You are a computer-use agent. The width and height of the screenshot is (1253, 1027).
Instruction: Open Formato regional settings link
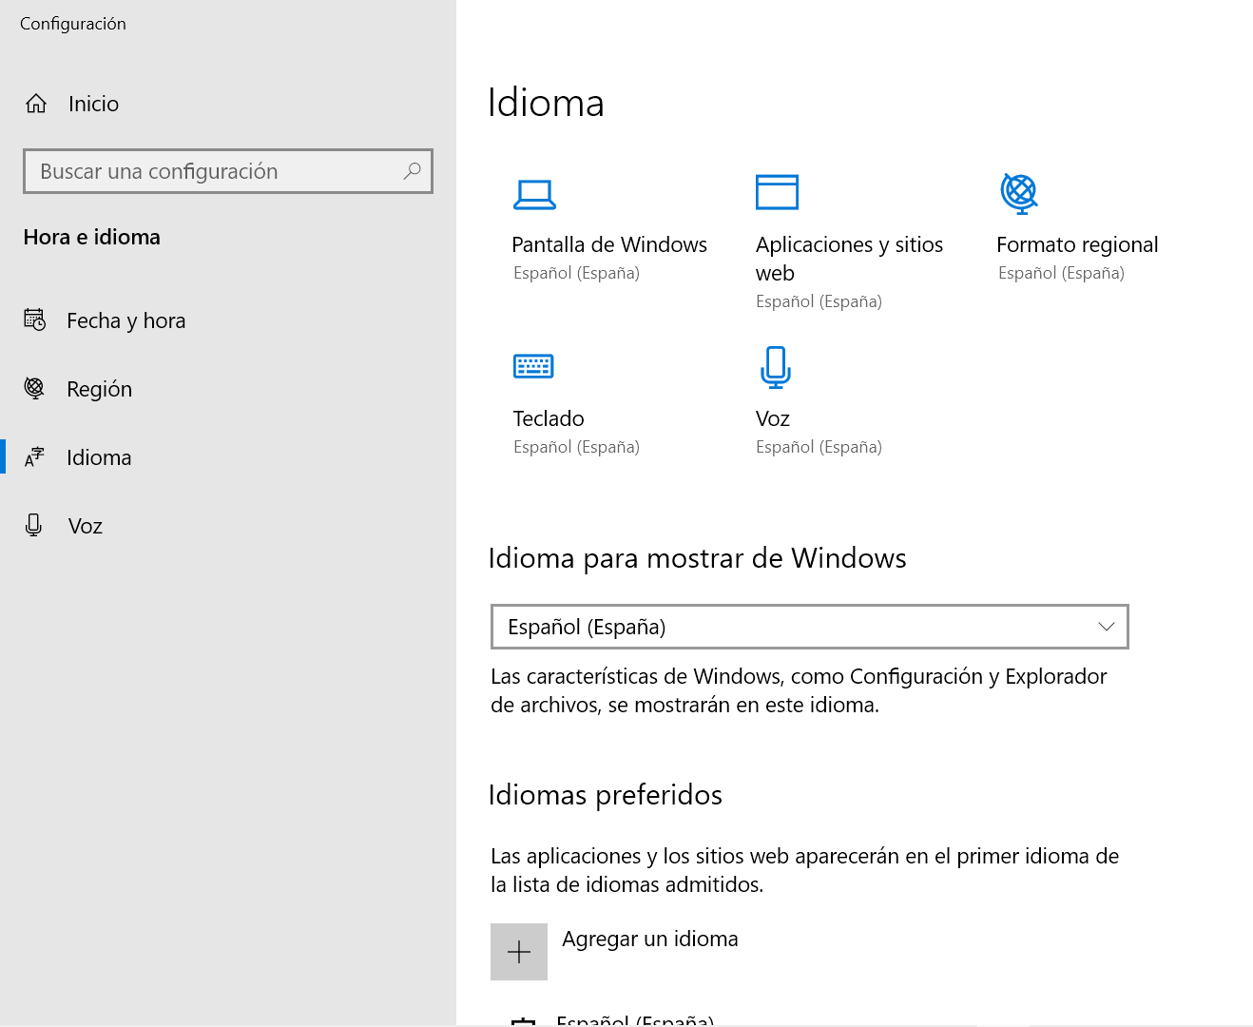1077,244
